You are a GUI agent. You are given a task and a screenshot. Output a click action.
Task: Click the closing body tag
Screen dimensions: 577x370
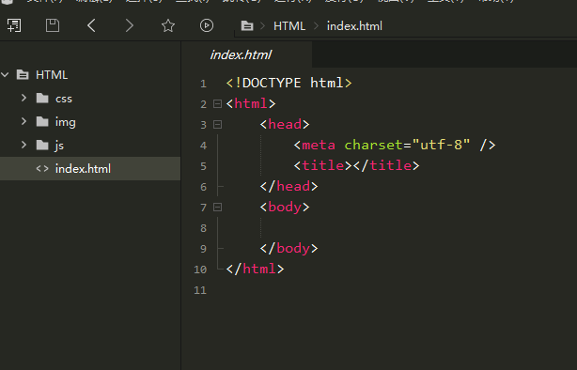[288, 249]
